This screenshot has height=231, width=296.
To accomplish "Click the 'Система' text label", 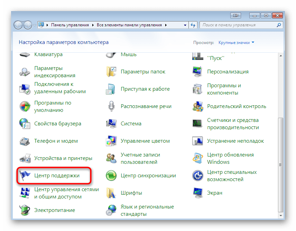I will (x=131, y=124).
